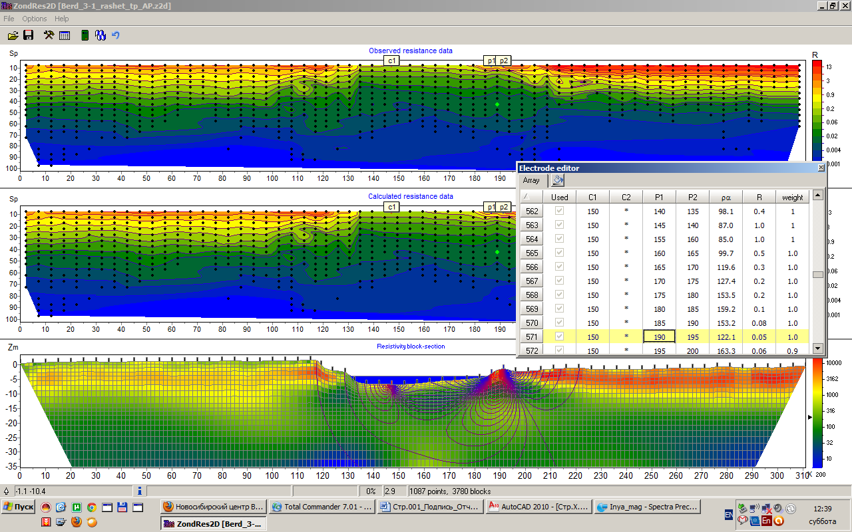Click the save floppy disk icon

(29, 35)
